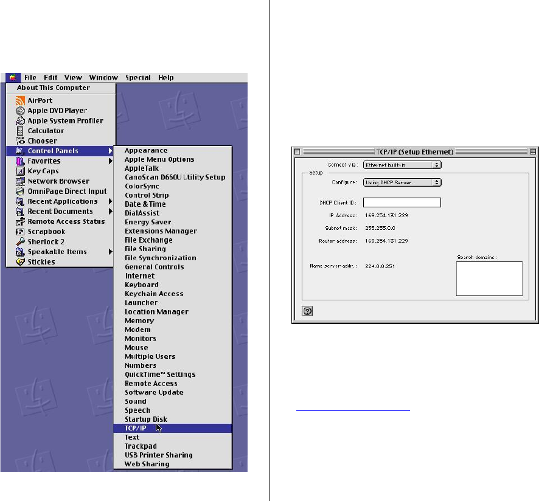Select About This Computer
The width and height of the screenshot is (539, 501).
point(61,88)
